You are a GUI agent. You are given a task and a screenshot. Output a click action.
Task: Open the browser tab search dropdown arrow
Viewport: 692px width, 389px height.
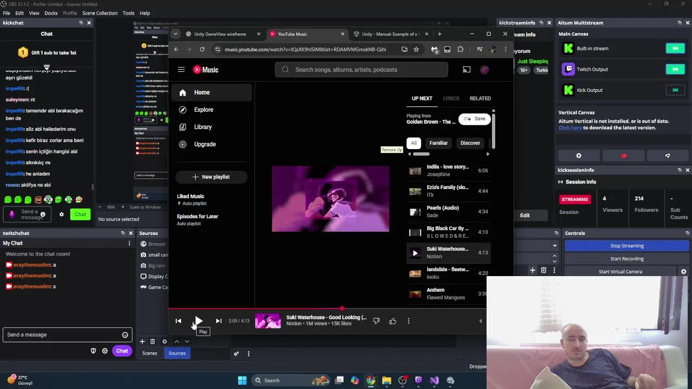click(175, 34)
